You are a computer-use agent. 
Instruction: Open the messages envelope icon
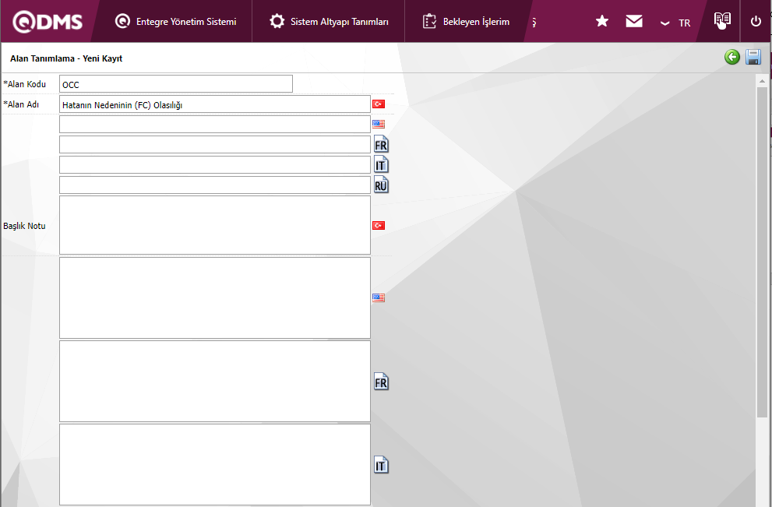[x=633, y=21]
